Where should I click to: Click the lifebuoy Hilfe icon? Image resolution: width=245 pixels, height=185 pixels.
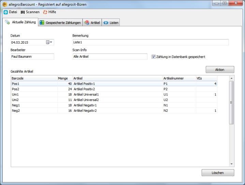[45, 12]
